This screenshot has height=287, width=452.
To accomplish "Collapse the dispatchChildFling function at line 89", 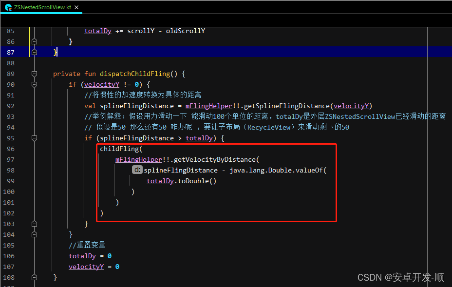I will tap(34, 74).
